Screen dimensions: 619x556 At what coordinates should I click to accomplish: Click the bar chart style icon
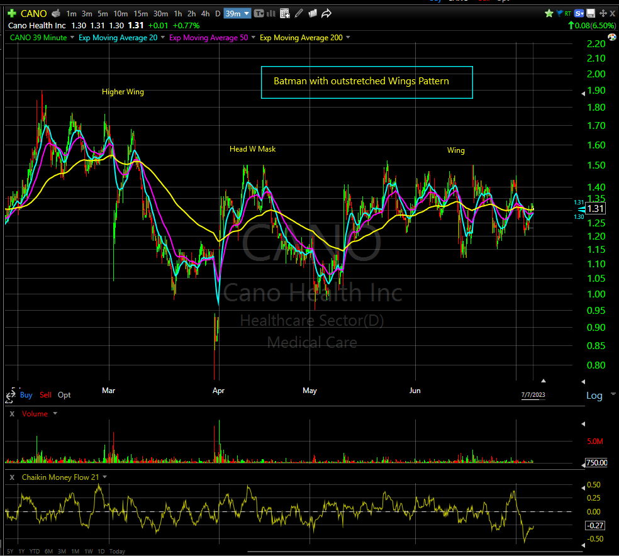270,14
